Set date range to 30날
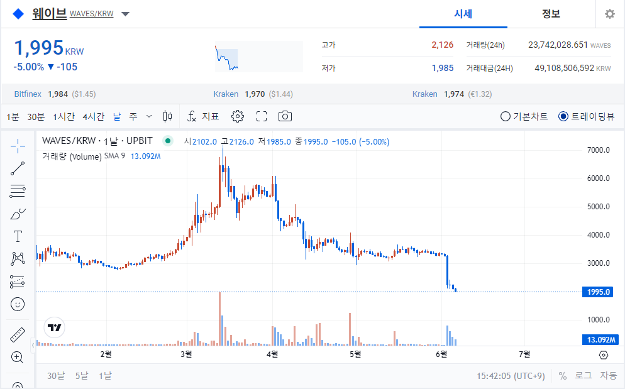Screen dimensions: 625x389 (x=56, y=376)
